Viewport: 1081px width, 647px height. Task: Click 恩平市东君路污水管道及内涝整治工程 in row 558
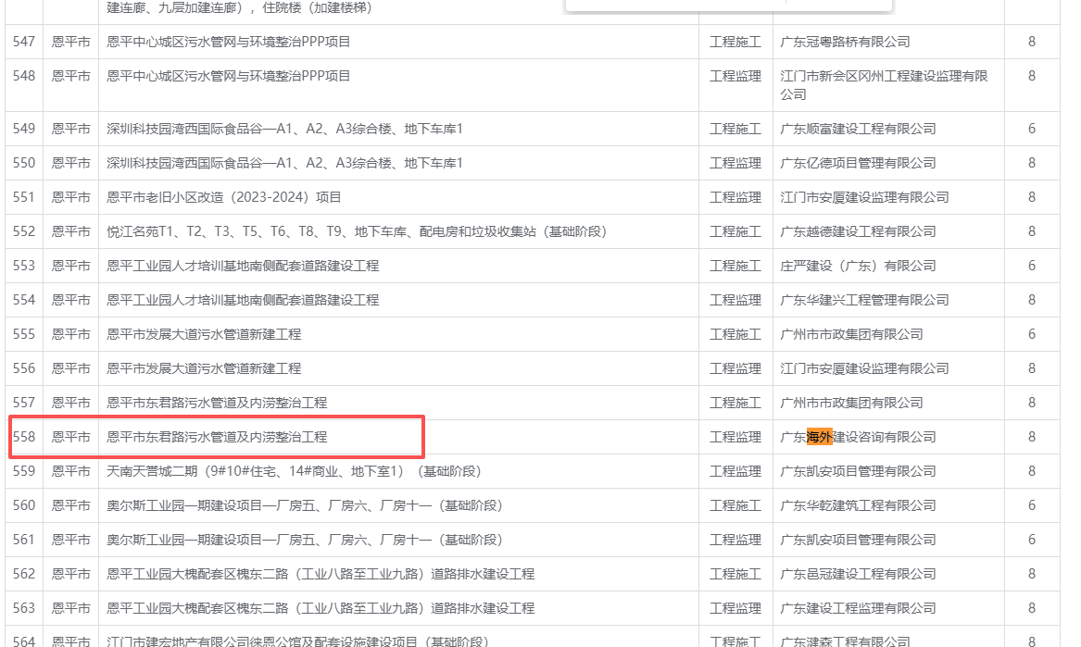217,437
